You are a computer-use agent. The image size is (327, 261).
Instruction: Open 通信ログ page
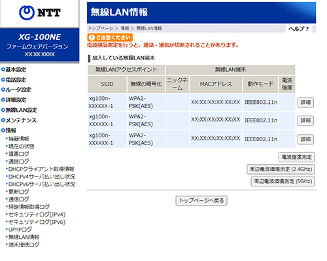[18, 199]
